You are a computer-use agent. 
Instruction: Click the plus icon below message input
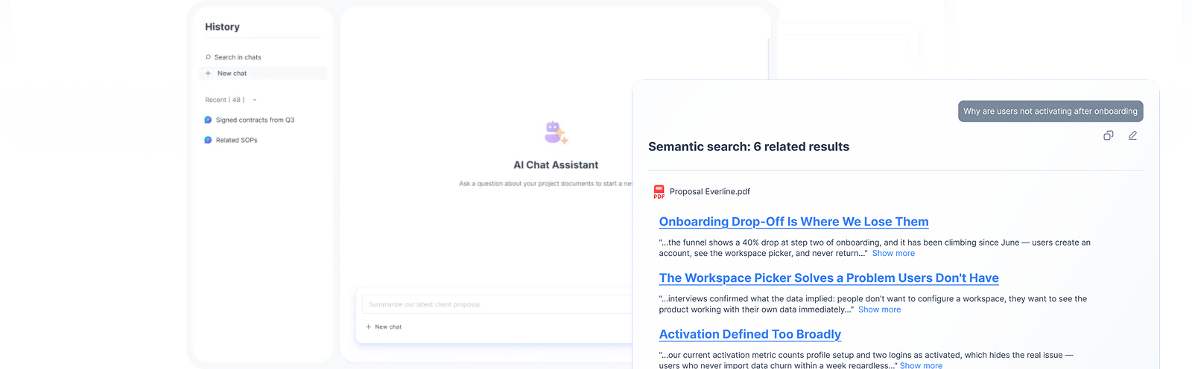click(368, 327)
